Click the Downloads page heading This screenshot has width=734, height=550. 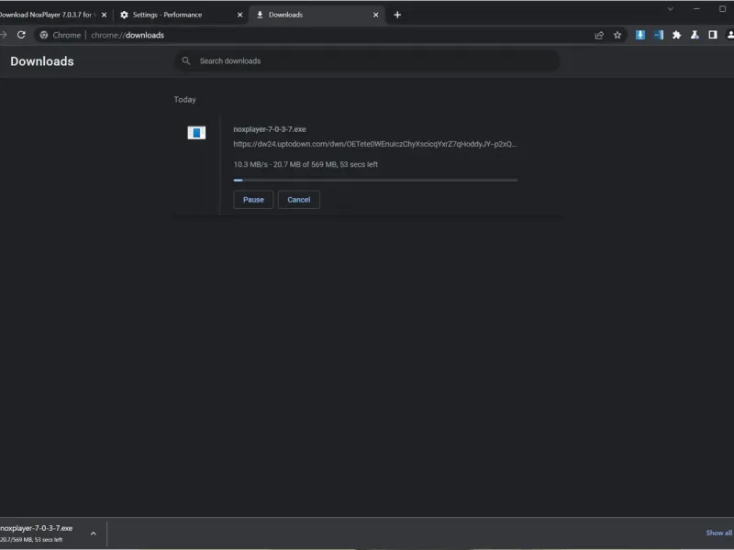[x=42, y=61]
